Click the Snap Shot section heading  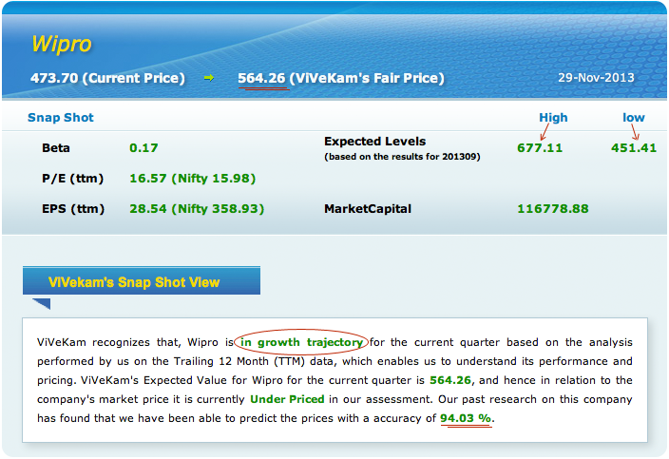pyautogui.click(x=61, y=117)
